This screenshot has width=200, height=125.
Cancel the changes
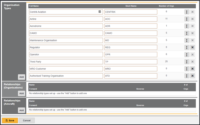(27, 120)
